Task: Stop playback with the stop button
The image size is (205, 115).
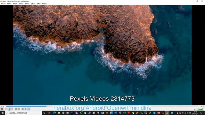Action: pos(9,109)
